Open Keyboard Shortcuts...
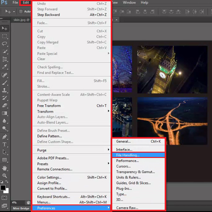The height and width of the screenshot is (212, 212). click(72, 197)
